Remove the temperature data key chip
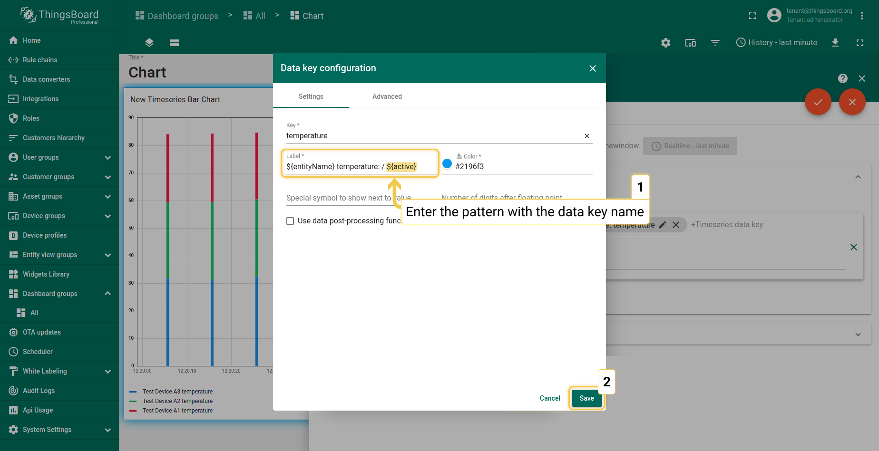The image size is (879, 451). point(676,225)
